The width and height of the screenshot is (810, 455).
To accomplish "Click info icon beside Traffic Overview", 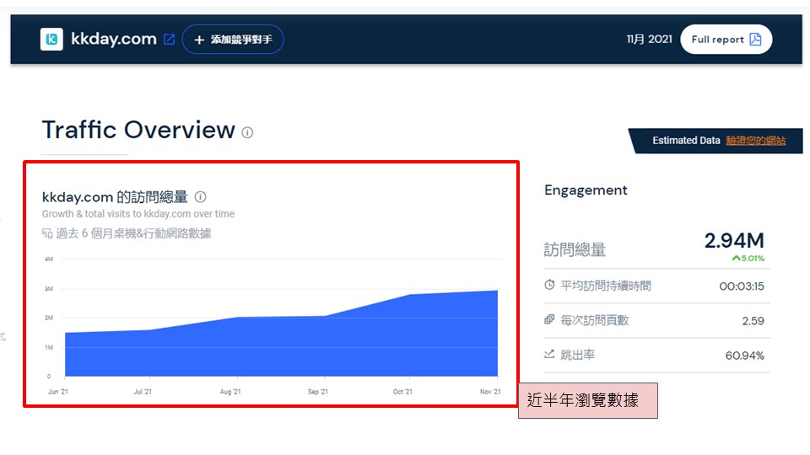I will coord(247,132).
